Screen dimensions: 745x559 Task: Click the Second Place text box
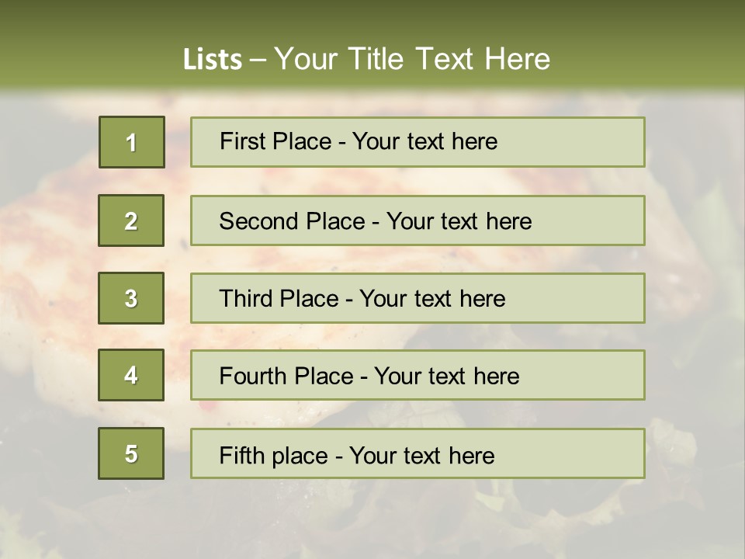418,220
